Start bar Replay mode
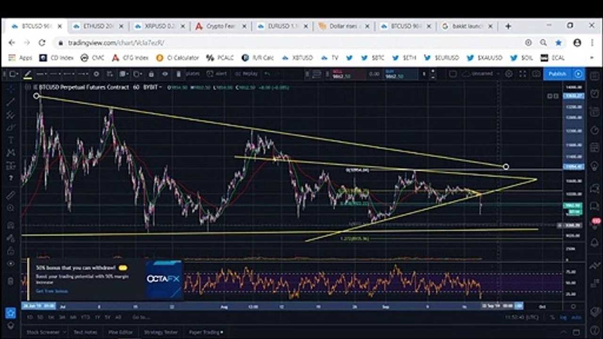The height and width of the screenshot is (339, 603). click(246, 74)
